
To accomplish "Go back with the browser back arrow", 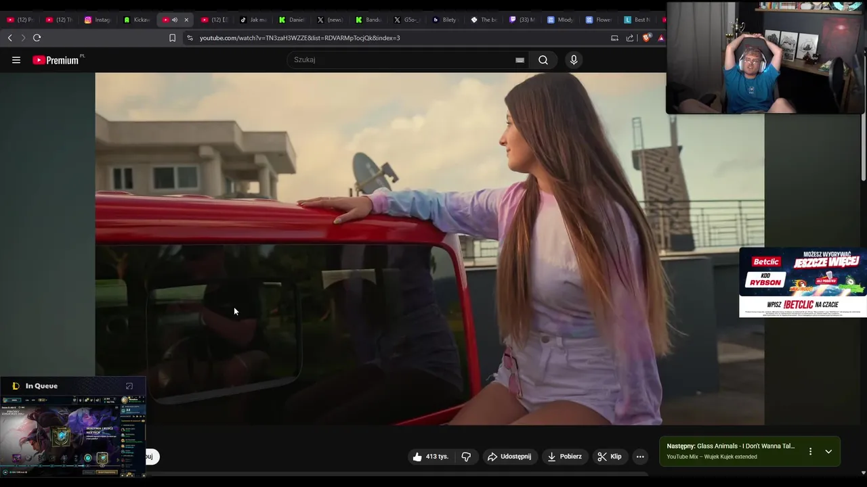I will click(9, 38).
